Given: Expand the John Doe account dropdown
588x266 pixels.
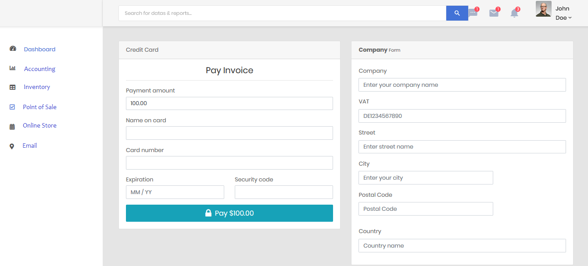Looking at the screenshot, I should (563, 13).
